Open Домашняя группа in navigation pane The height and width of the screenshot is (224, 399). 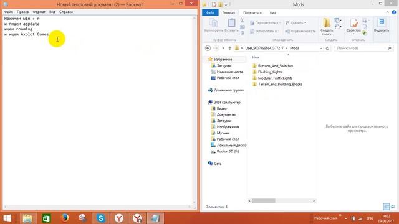click(x=228, y=90)
